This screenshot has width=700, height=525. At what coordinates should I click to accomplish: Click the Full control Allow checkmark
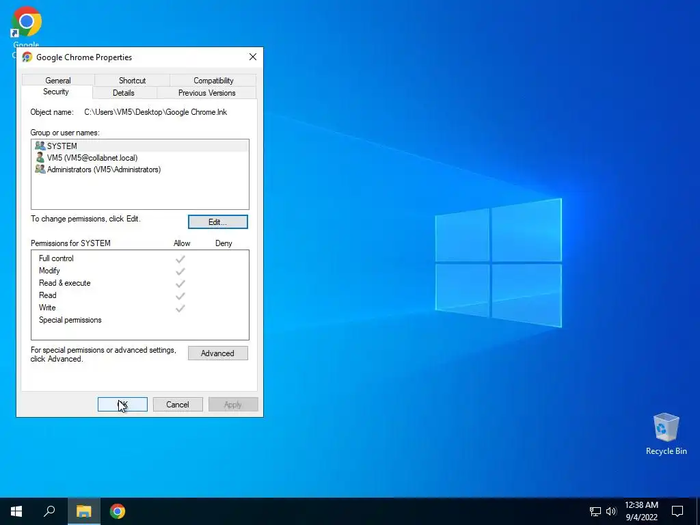tap(180, 259)
